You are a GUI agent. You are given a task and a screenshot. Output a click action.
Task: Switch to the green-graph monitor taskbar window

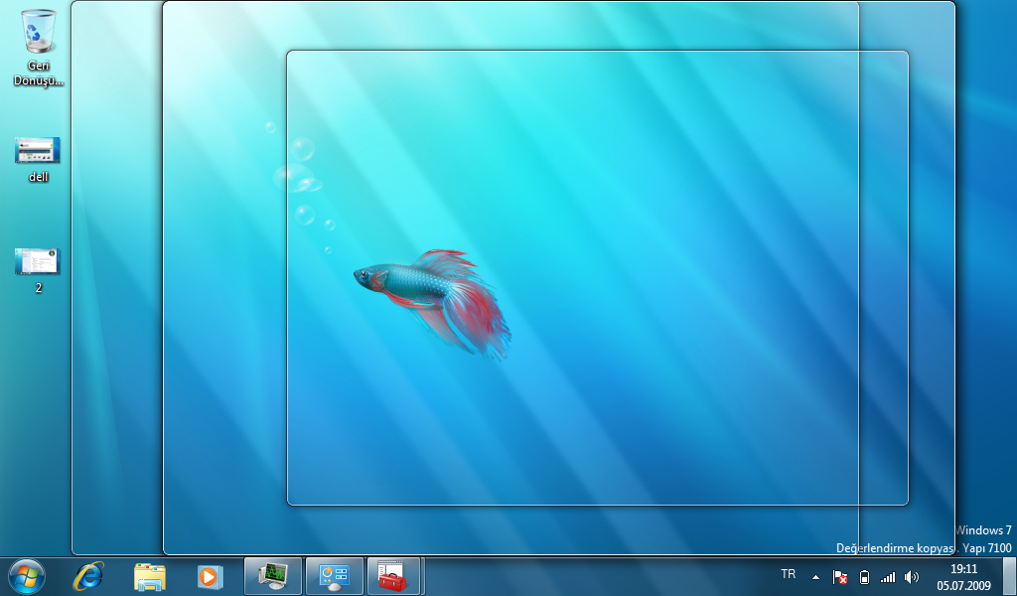[273, 576]
